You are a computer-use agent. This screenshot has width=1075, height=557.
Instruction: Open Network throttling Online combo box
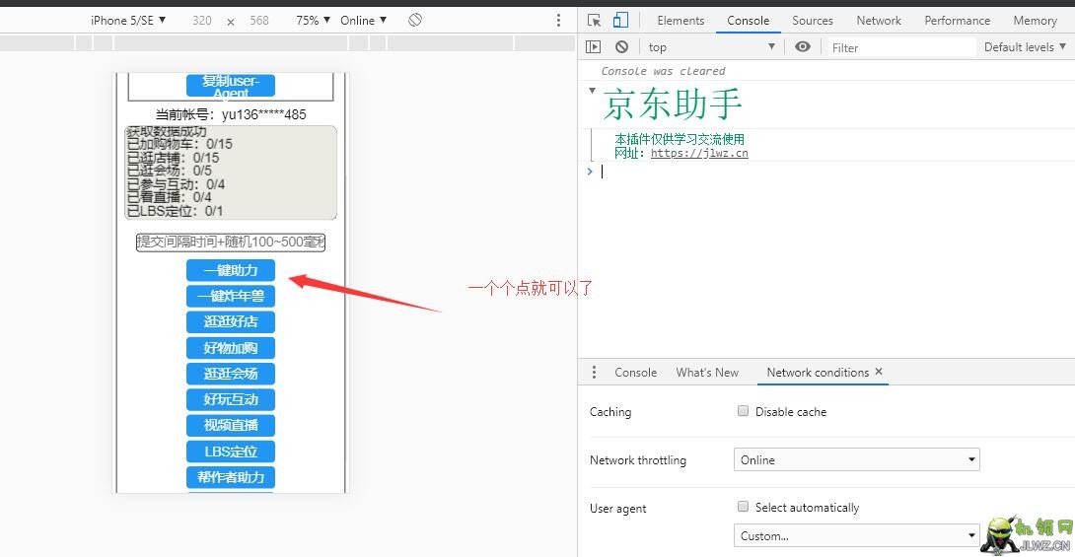[856, 459]
